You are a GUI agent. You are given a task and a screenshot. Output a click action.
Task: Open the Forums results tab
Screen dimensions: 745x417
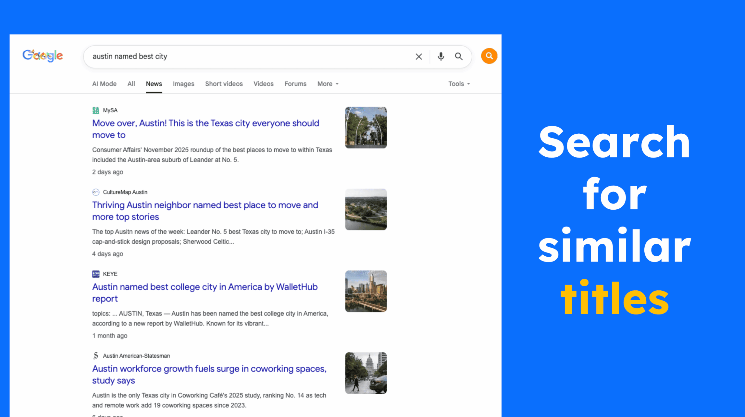(x=295, y=84)
